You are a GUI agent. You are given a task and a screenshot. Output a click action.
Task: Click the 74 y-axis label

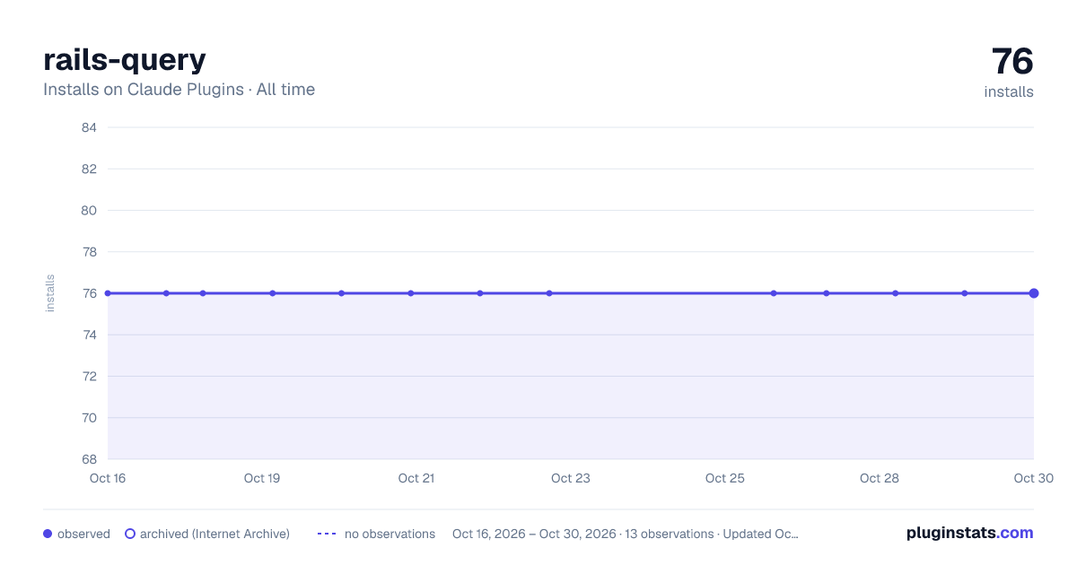(89, 335)
